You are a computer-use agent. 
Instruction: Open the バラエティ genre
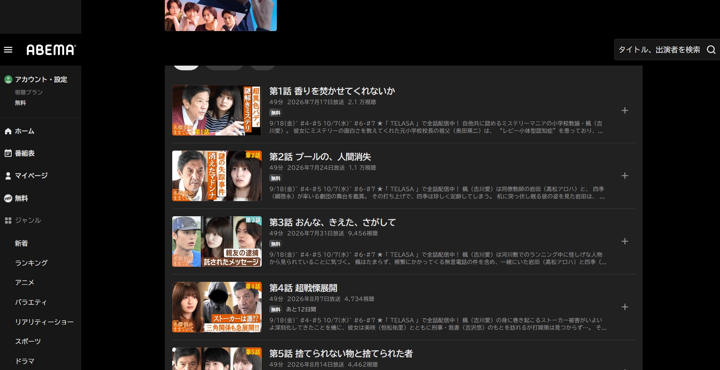click(31, 302)
